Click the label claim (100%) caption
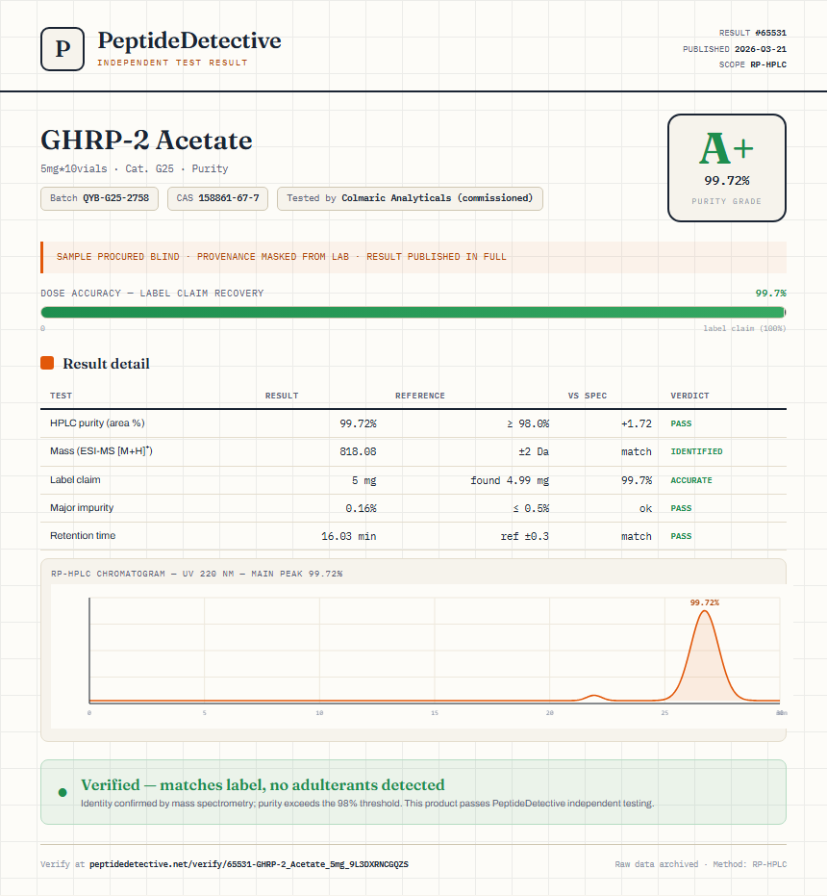The image size is (827, 896). (744, 328)
